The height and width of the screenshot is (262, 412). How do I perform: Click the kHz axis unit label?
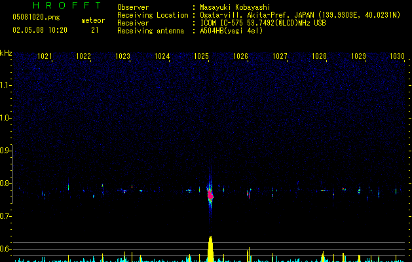(6, 53)
